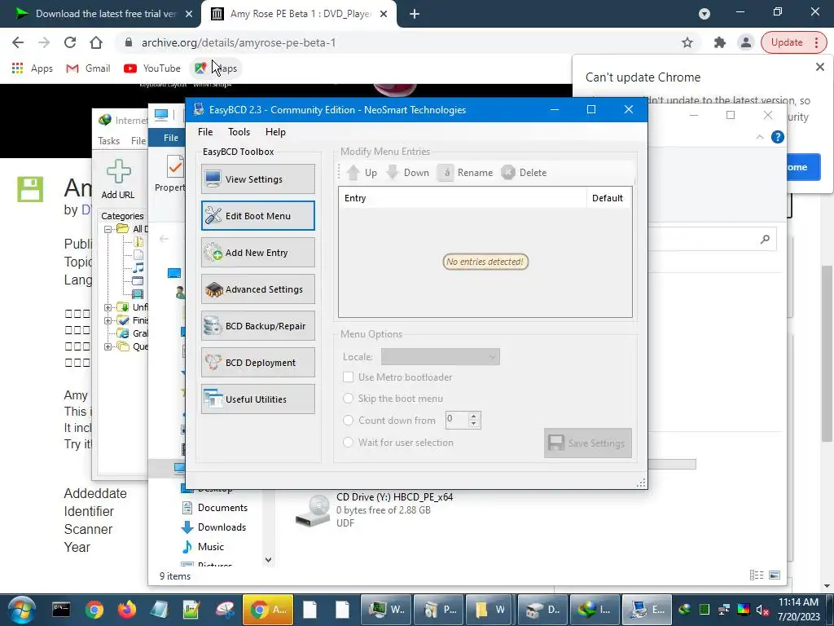This screenshot has height=626, width=834.
Task: Open YouTube bookmark
Action: [x=152, y=68]
